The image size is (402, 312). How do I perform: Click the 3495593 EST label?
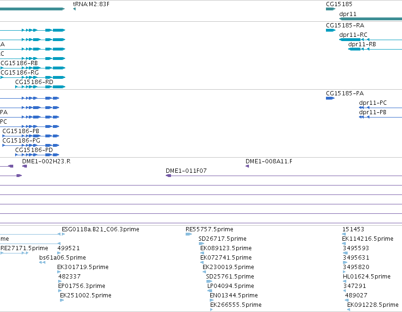point(356,248)
